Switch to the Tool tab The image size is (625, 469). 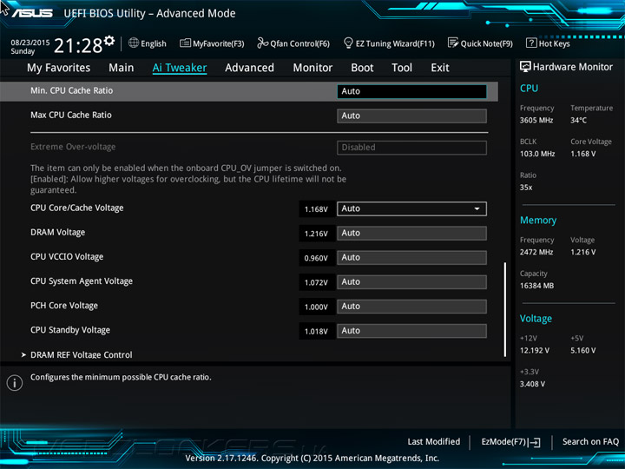point(402,68)
